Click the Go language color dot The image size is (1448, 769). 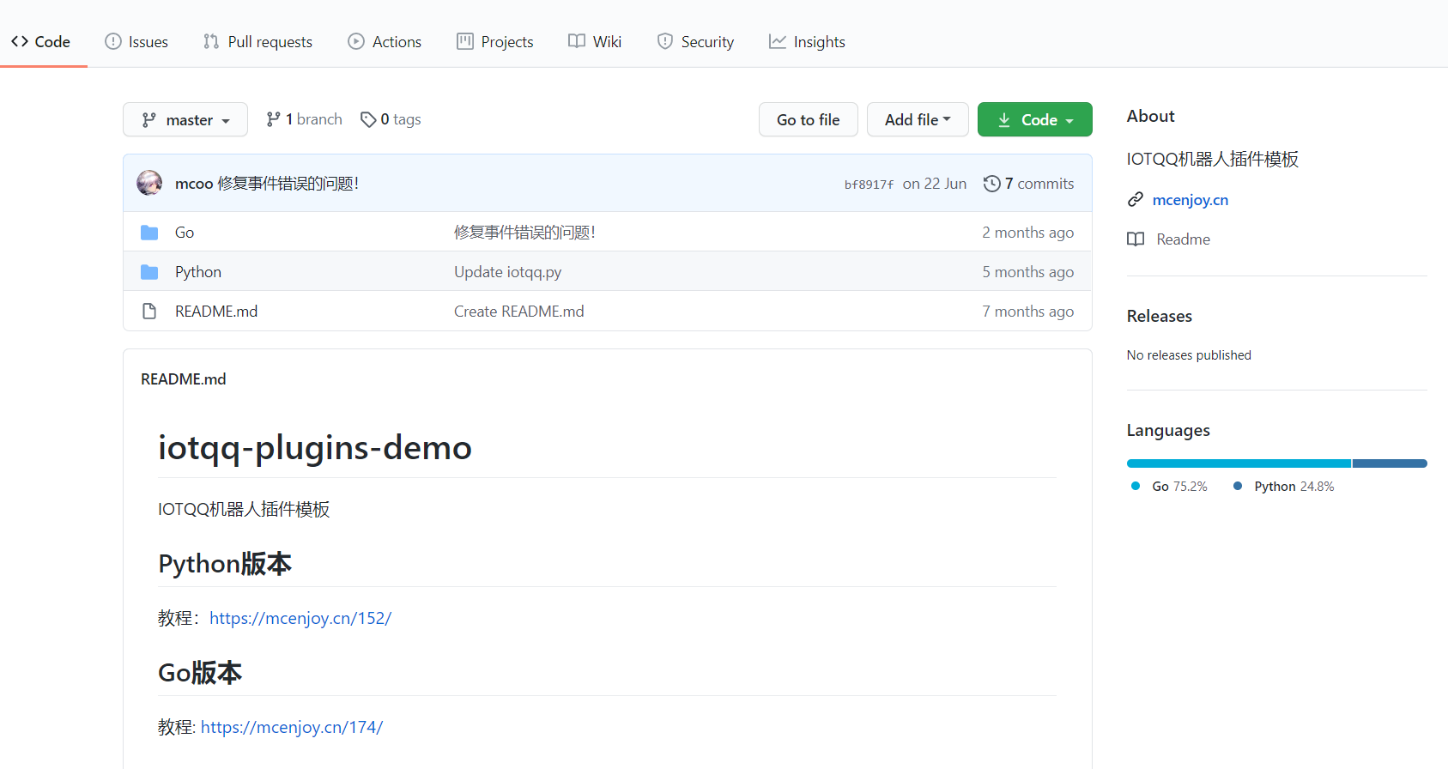click(1136, 486)
